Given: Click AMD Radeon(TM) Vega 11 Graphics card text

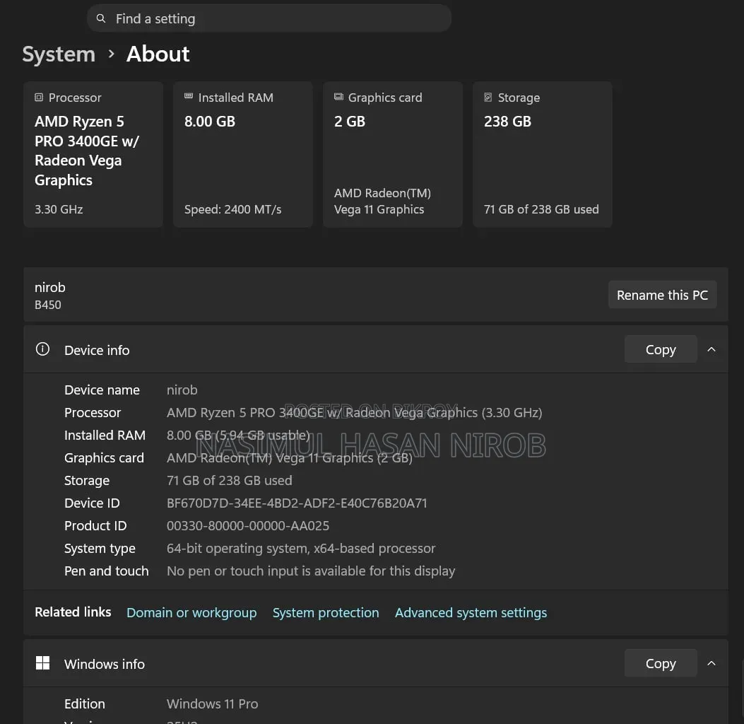Looking at the screenshot, I should 382,202.
